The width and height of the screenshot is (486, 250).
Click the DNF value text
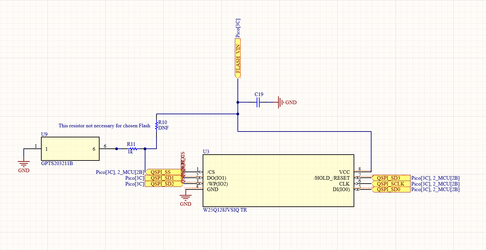[163, 128]
